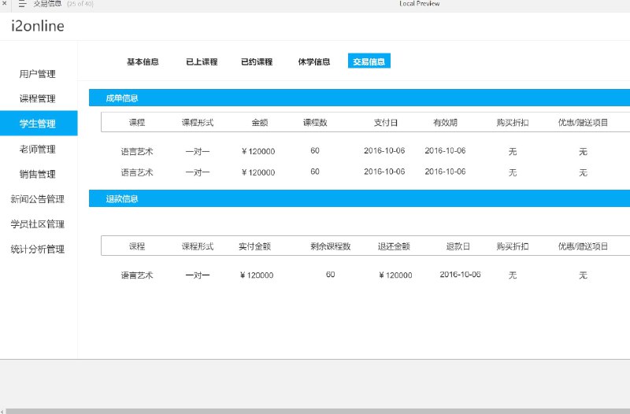
Task: Switch to the 已约课程 tab
Action: pos(257,62)
